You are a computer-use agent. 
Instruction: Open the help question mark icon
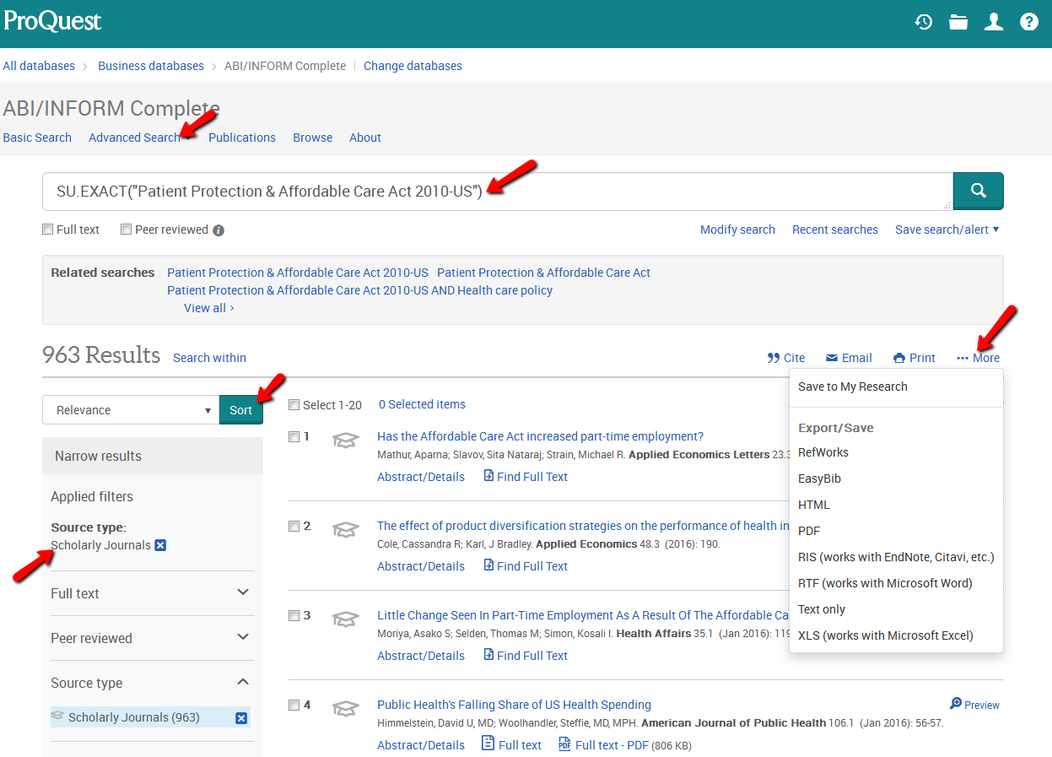click(1029, 22)
